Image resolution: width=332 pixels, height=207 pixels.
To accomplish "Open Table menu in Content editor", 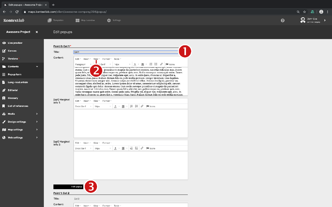I will coord(117,59).
